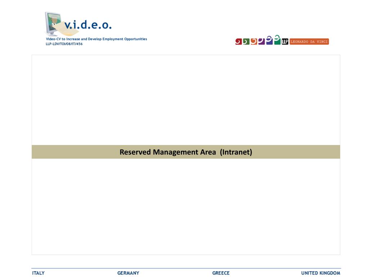The width and height of the screenshot is (369, 277).
Task: Select GERMANY in the footer
Action: pyautogui.click(x=128, y=273)
